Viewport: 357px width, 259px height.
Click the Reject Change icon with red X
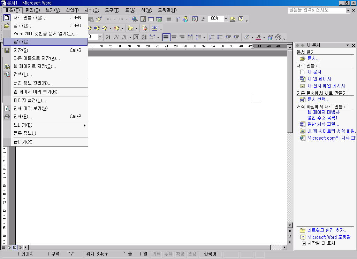tap(117, 28)
